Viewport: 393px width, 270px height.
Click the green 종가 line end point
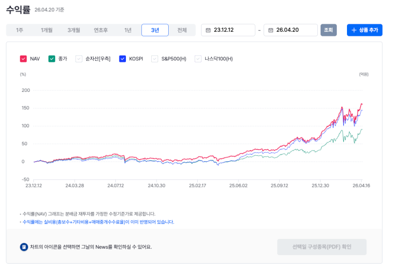pyautogui.click(x=362, y=129)
